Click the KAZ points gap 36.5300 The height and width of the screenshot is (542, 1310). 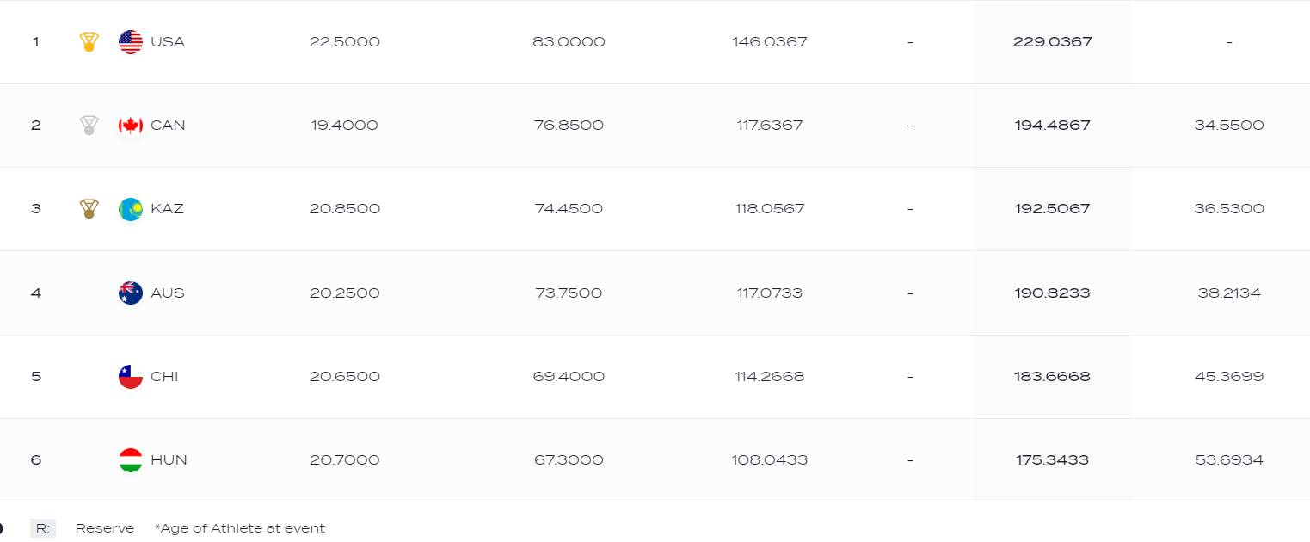1228,209
